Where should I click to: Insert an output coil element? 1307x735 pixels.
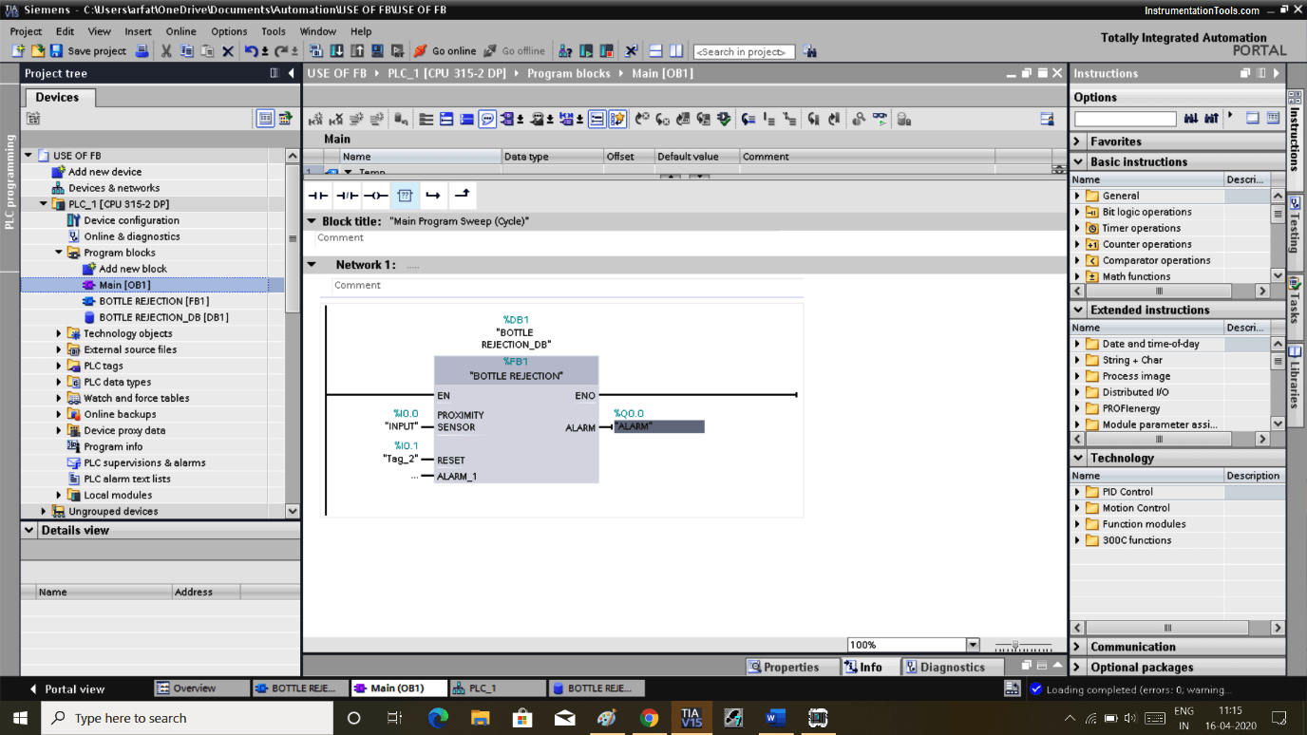(375, 196)
